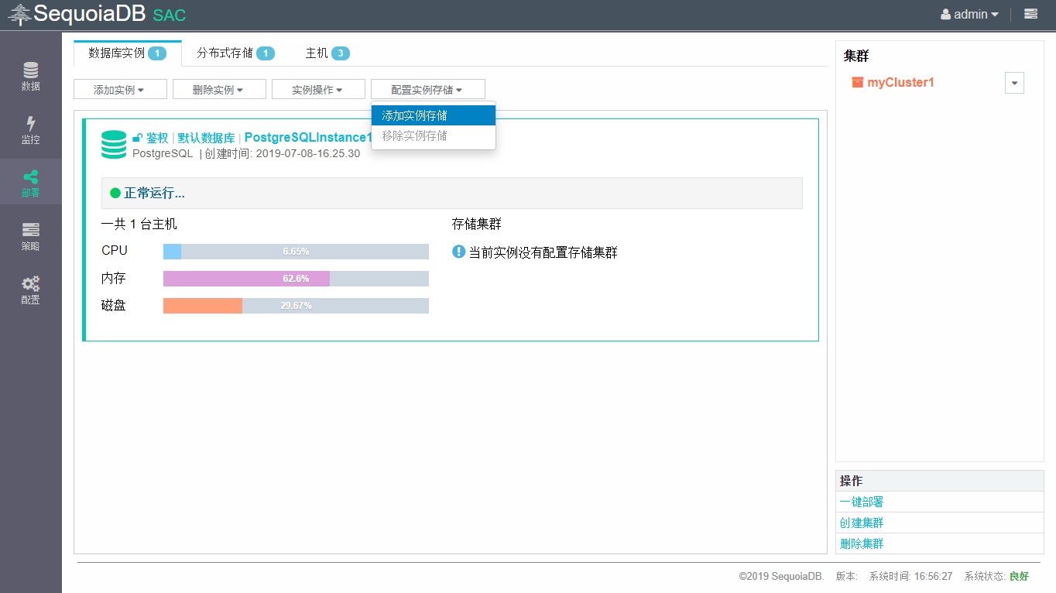Expand the myCluster1 cluster arrow menu
Screen dimensions: 1056x593
(x=1014, y=83)
